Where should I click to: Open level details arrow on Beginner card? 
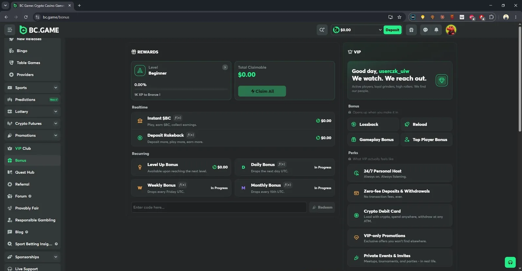click(225, 67)
